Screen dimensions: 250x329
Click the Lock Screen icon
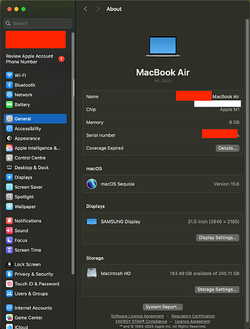[x=9, y=265]
